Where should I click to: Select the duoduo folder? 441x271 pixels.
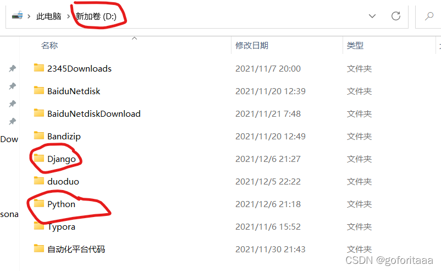(x=56, y=181)
